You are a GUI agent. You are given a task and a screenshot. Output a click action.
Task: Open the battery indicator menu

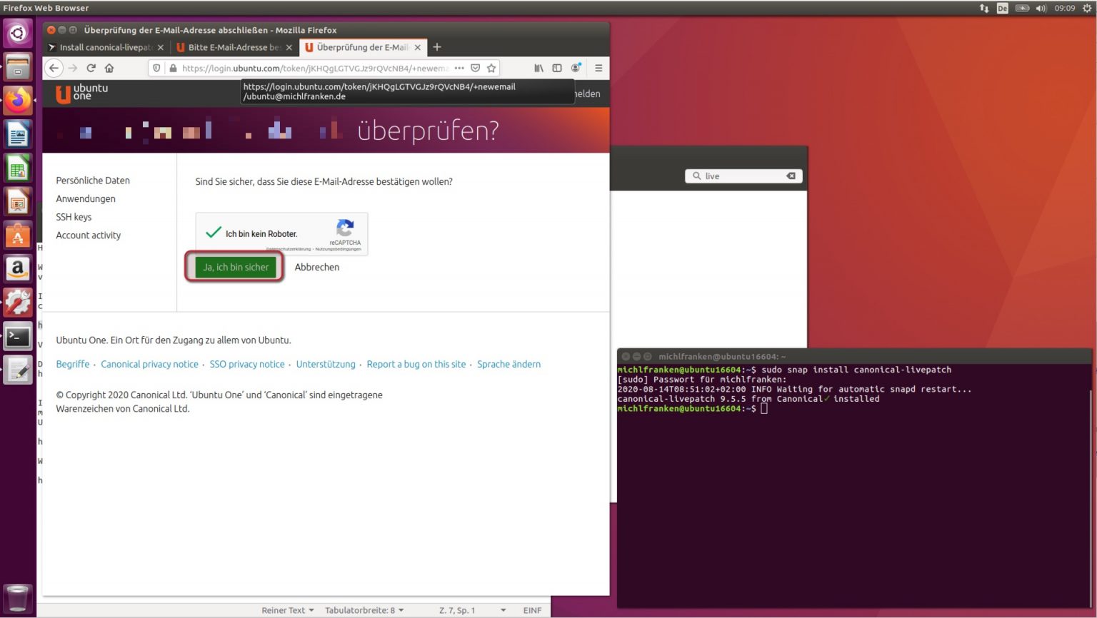(x=1022, y=8)
